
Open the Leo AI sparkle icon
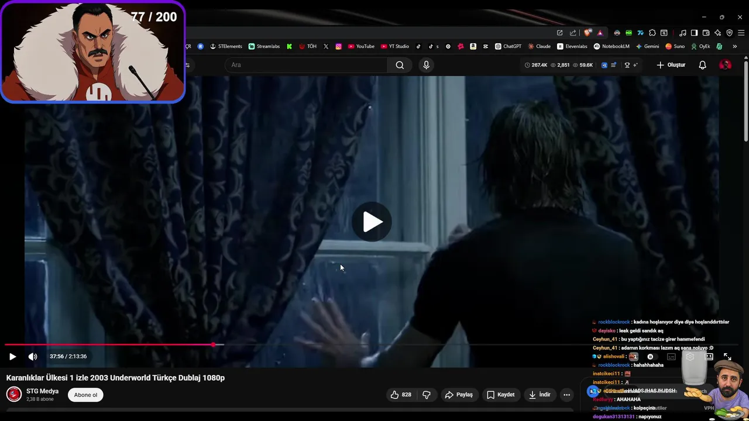(x=718, y=33)
